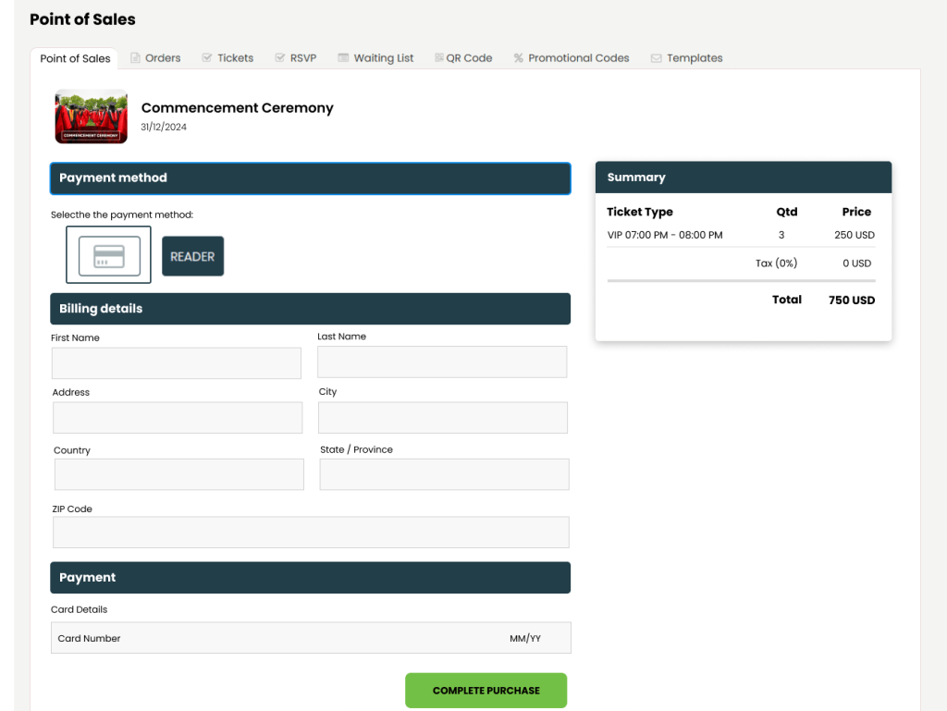
Task: Click the First Name input field
Action: click(x=176, y=362)
